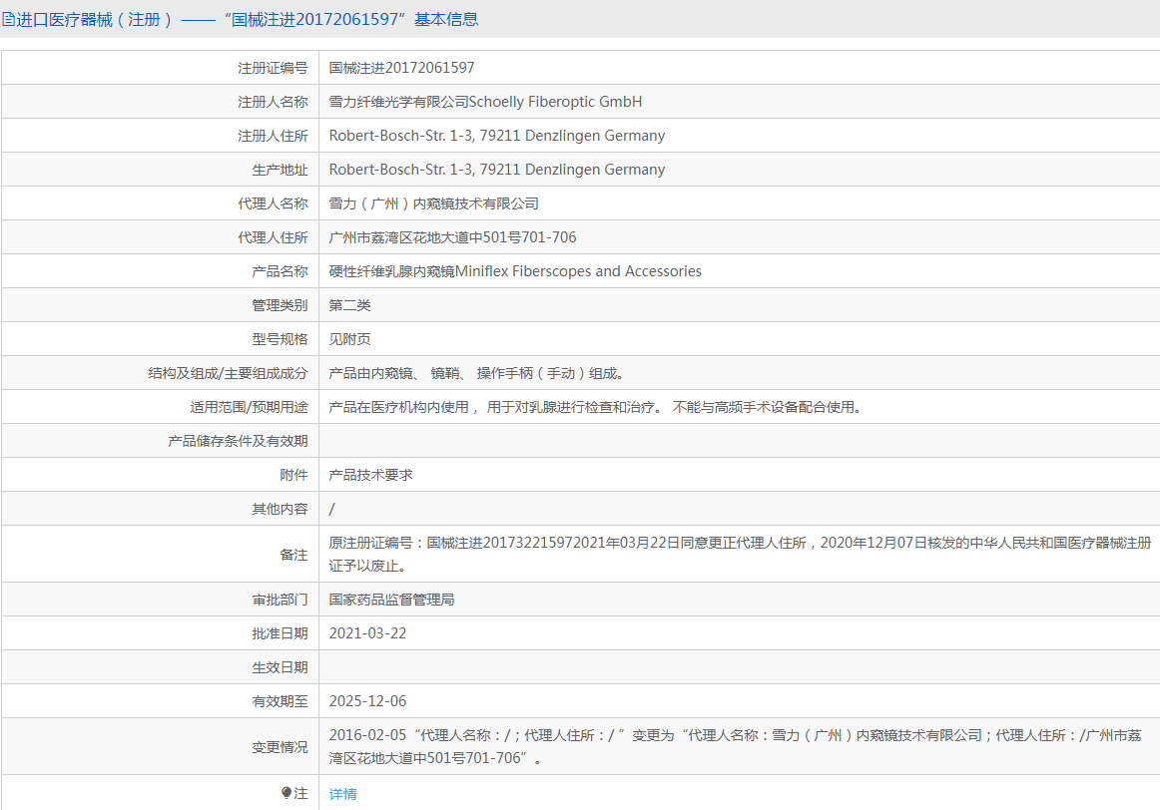Select the 适用范围/预期用途 row label
Viewport: 1160px width, 810px height.
(x=249, y=408)
